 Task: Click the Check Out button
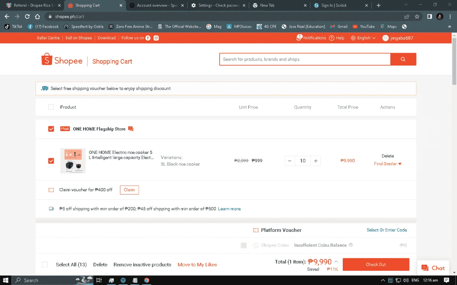click(376, 264)
